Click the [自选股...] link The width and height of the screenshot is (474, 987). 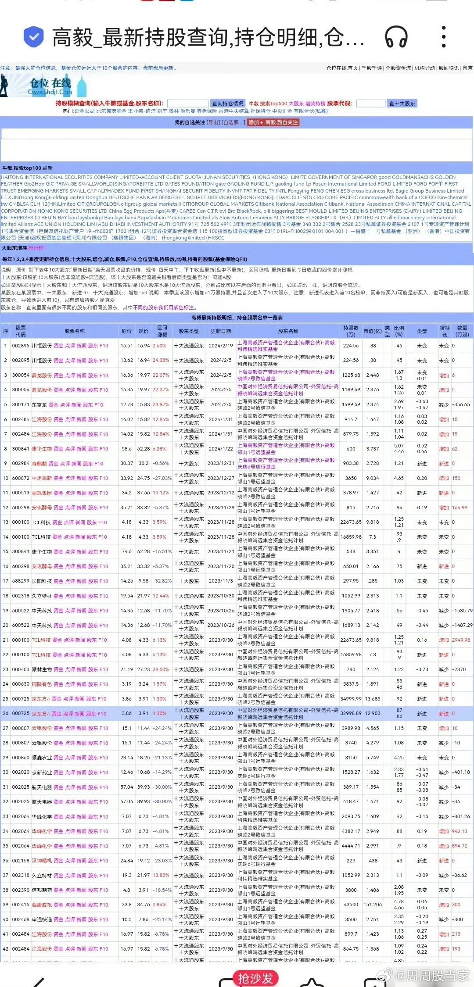(233, 122)
